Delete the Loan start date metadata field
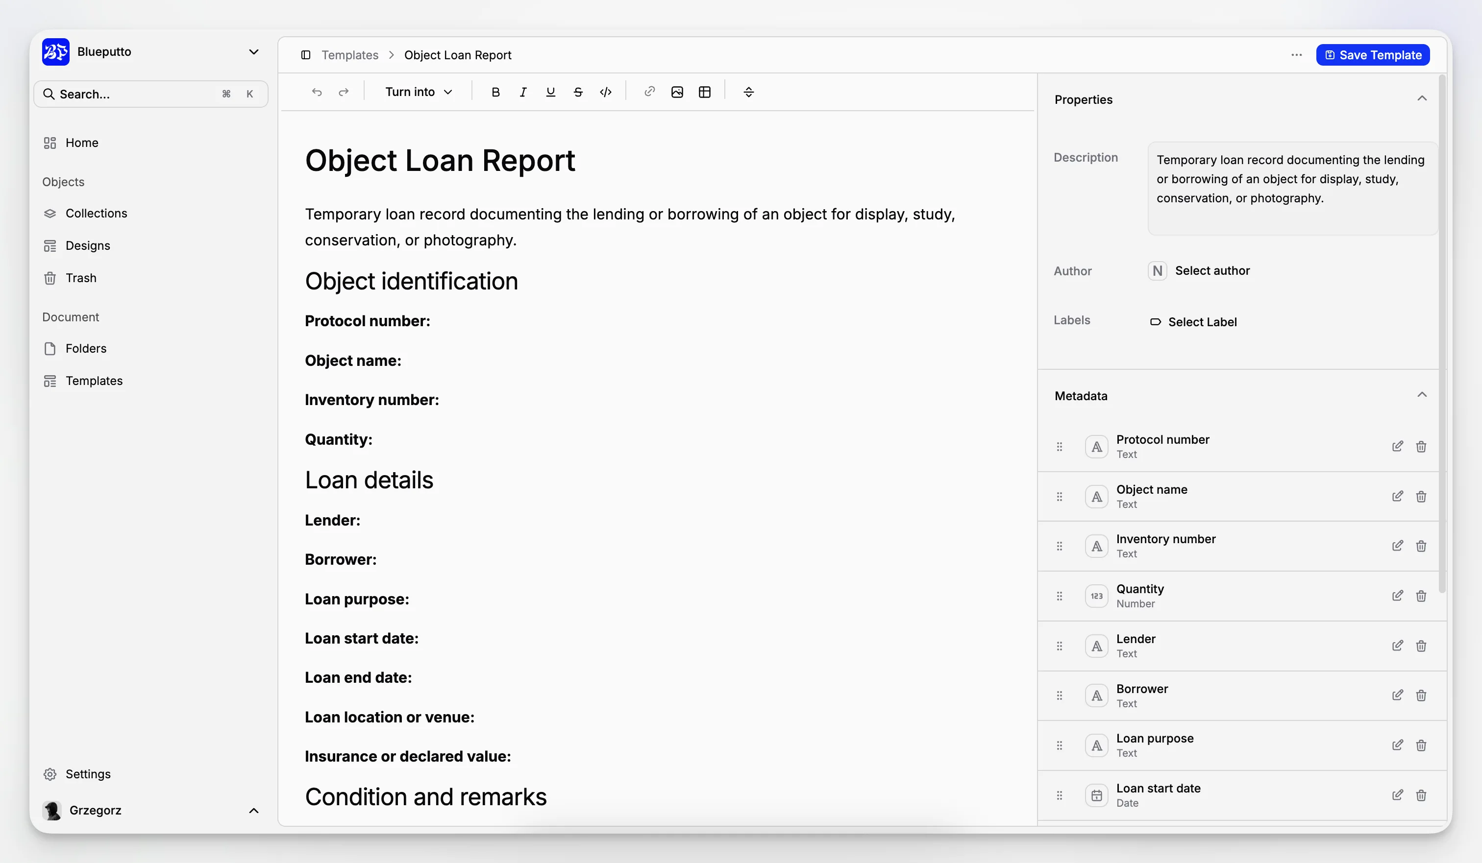 point(1421,795)
